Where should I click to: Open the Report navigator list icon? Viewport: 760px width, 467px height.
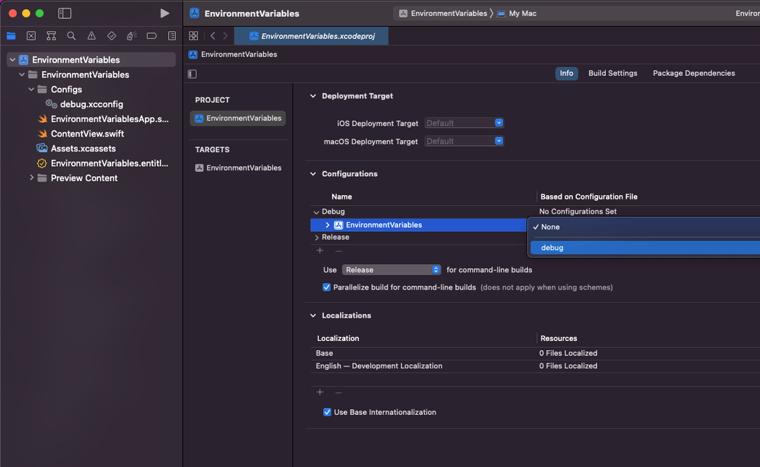171,35
